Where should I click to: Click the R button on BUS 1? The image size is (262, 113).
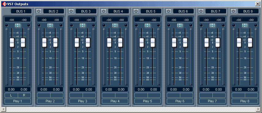pos(24,95)
